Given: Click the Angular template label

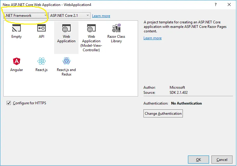Looking at the screenshot, I should (x=17, y=70).
